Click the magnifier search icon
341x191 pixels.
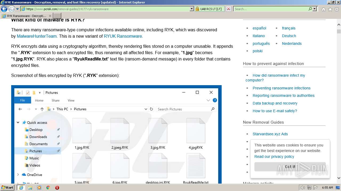[x=310, y=9]
